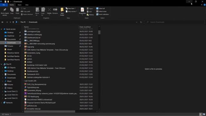Collapse the This PC tree

[x=1, y=64]
